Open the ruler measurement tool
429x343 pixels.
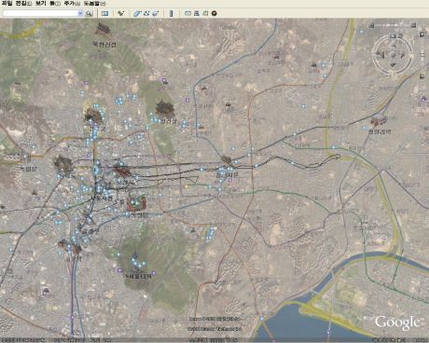coord(172,13)
